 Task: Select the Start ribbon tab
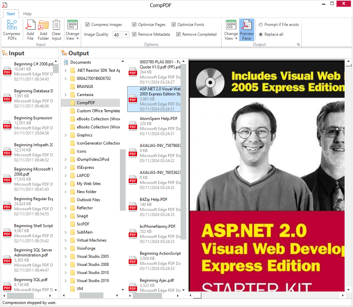click(11, 14)
